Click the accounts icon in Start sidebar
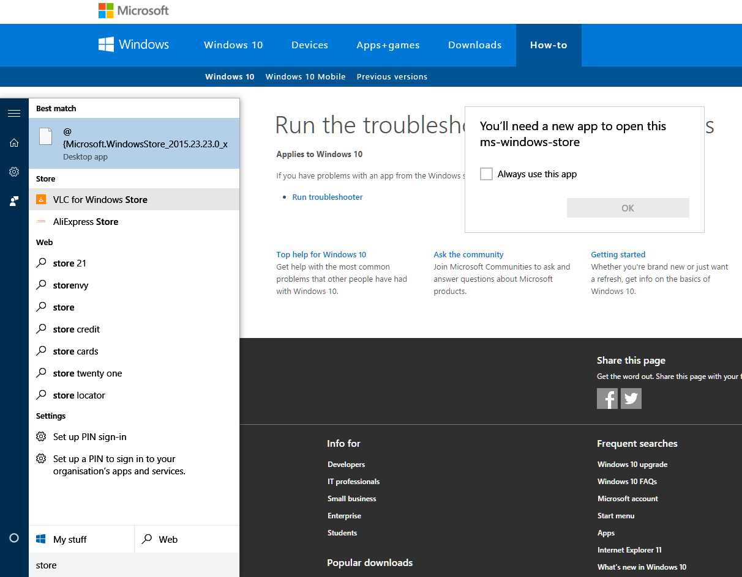This screenshot has height=577, width=742. pyautogui.click(x=13, y=201)
